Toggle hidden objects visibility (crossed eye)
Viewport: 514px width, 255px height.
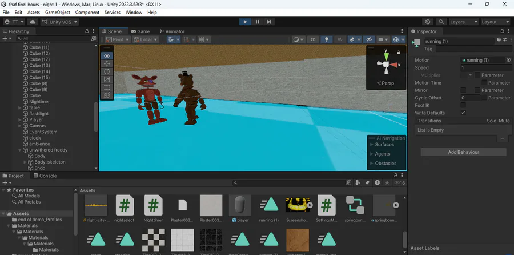(369, 39)
